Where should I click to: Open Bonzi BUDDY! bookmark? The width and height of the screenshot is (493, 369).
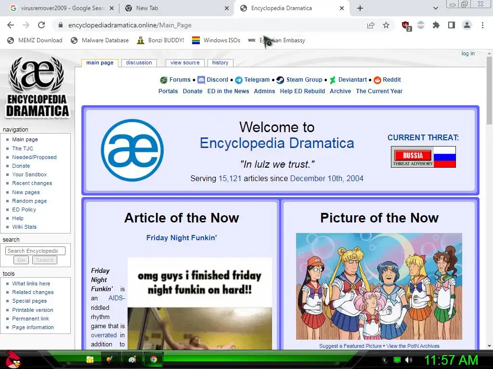pyautogui.click(x=160, y=40)
